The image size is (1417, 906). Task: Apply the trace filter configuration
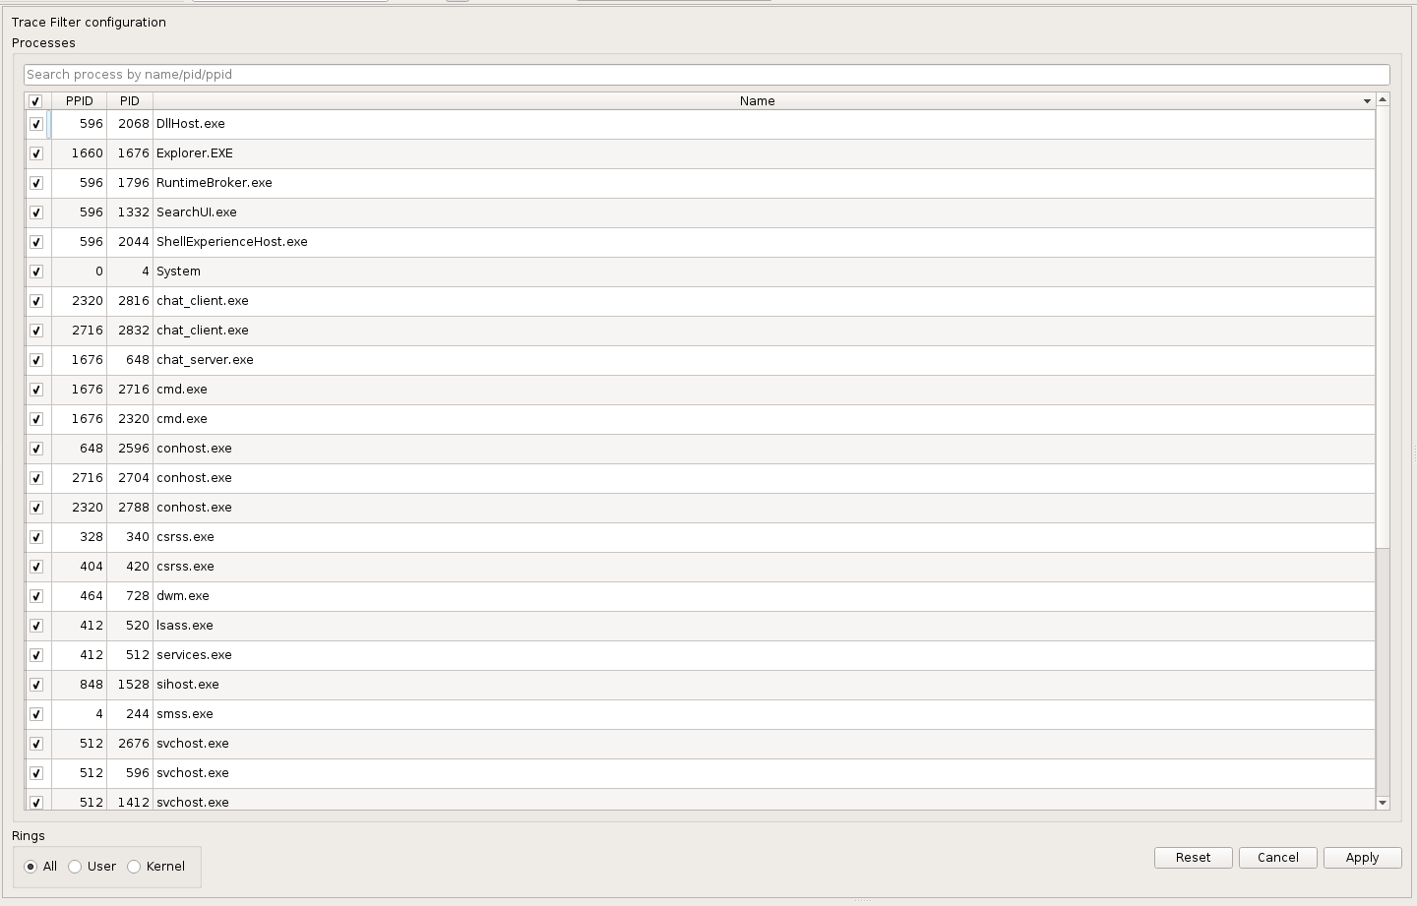pos(1362,857)
